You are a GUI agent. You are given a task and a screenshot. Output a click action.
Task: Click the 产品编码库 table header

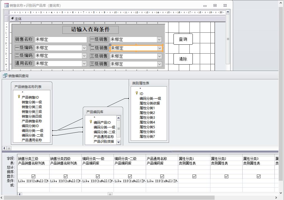103,112
